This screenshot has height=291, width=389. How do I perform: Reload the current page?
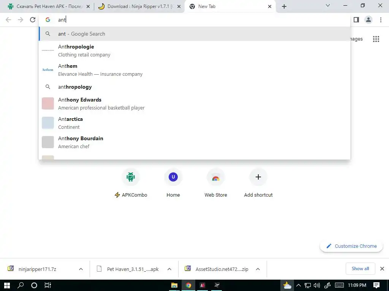point(33,20)
